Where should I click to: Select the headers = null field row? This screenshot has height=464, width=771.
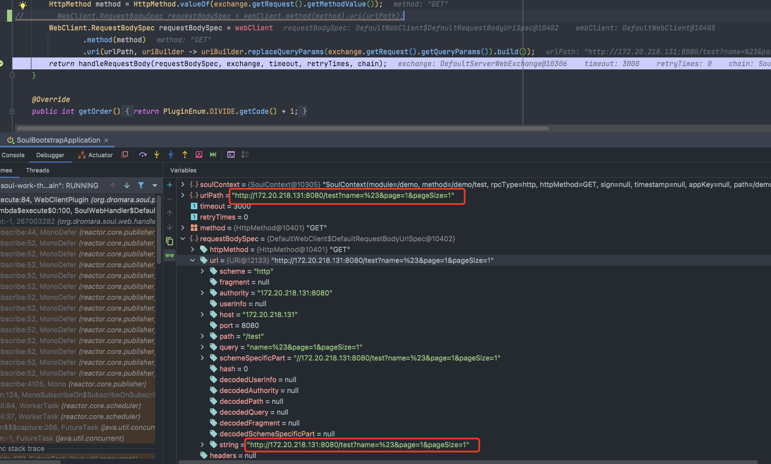pyautogui.click(x=474, y=455)
